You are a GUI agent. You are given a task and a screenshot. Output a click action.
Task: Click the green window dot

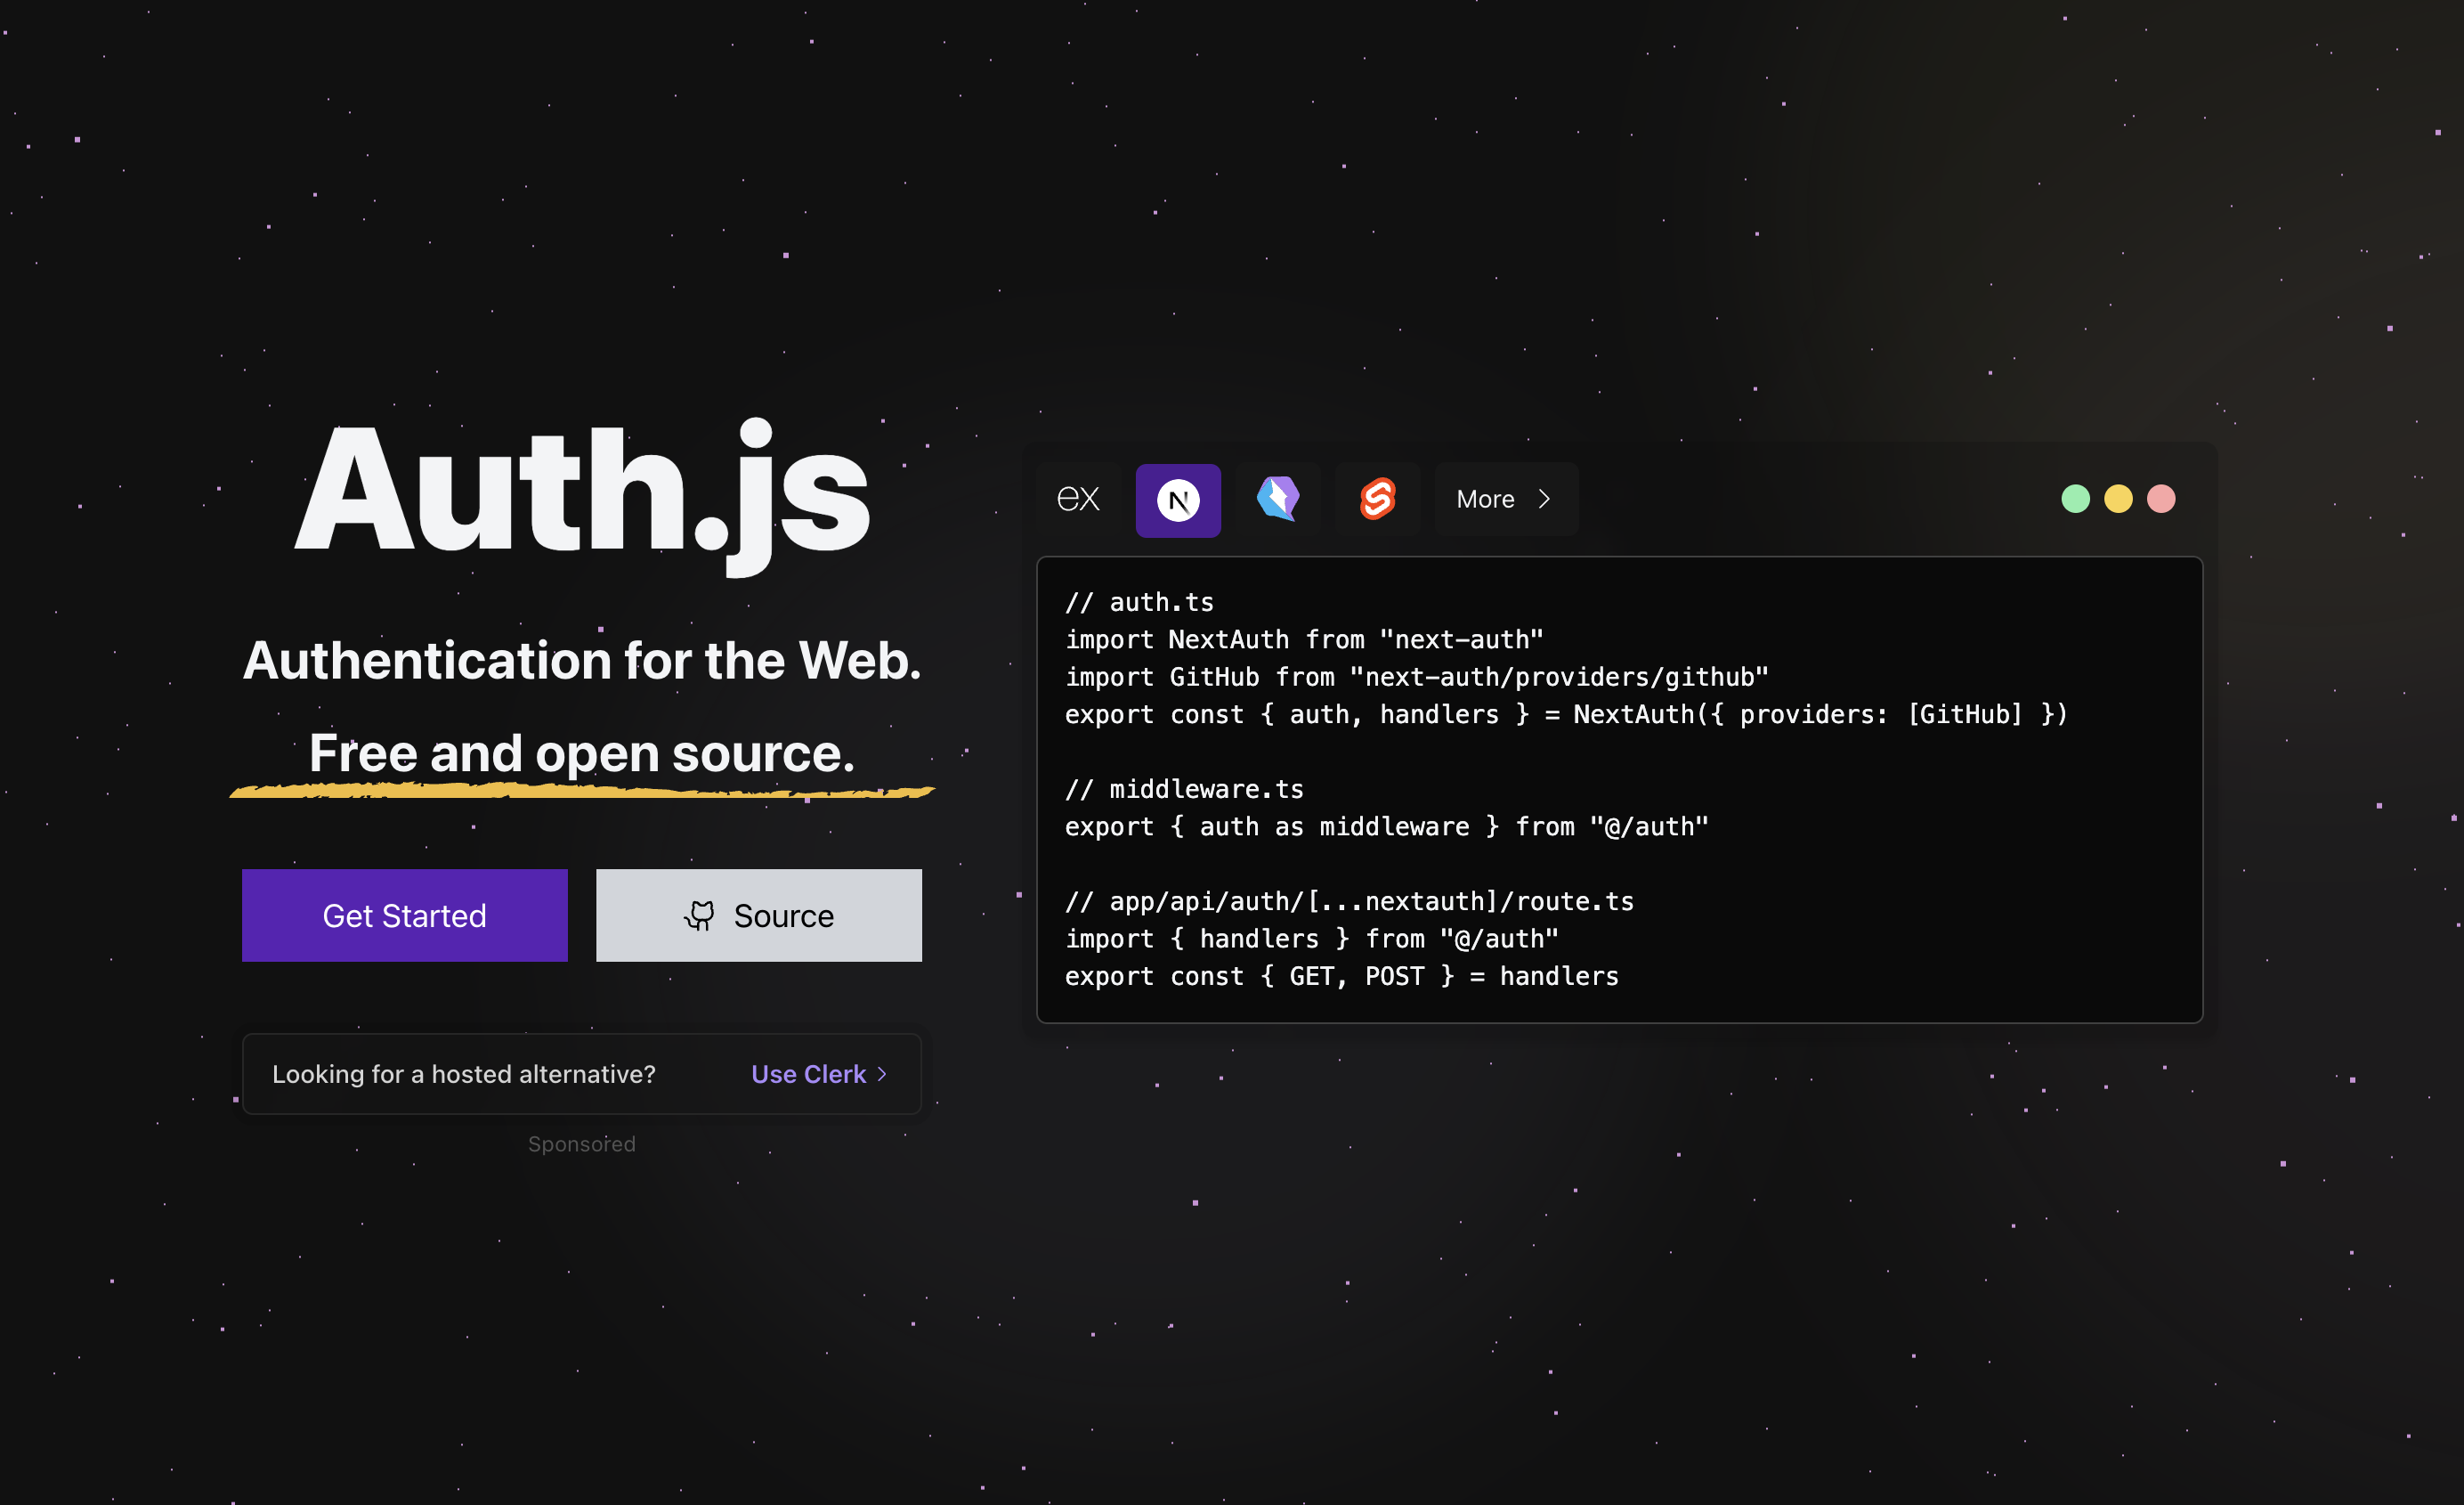pyautogui.click(x=2075, y=499)
